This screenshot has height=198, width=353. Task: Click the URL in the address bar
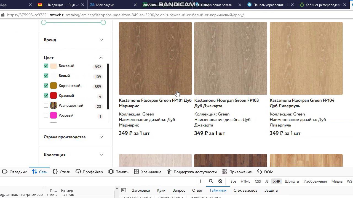point(125,15)
